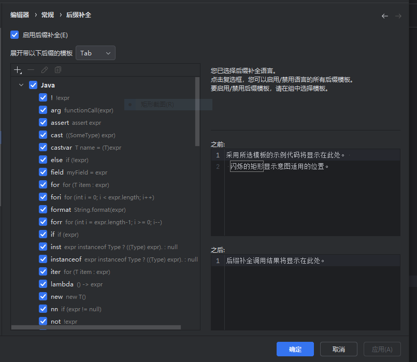Uncheck the assert template checkbox
417x362 pixels.
coord(43,123)
